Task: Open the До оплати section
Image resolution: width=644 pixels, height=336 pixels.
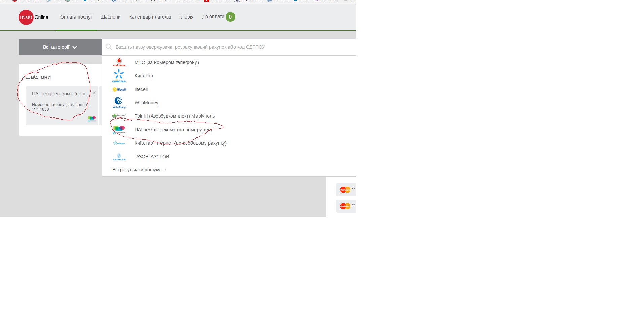Action: (213, 16)
